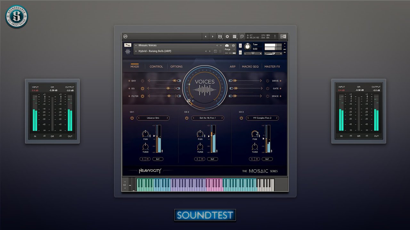Switch to MASTER FX tab
This screenshot has height=230, width=410.
click(x=272, y=66)
